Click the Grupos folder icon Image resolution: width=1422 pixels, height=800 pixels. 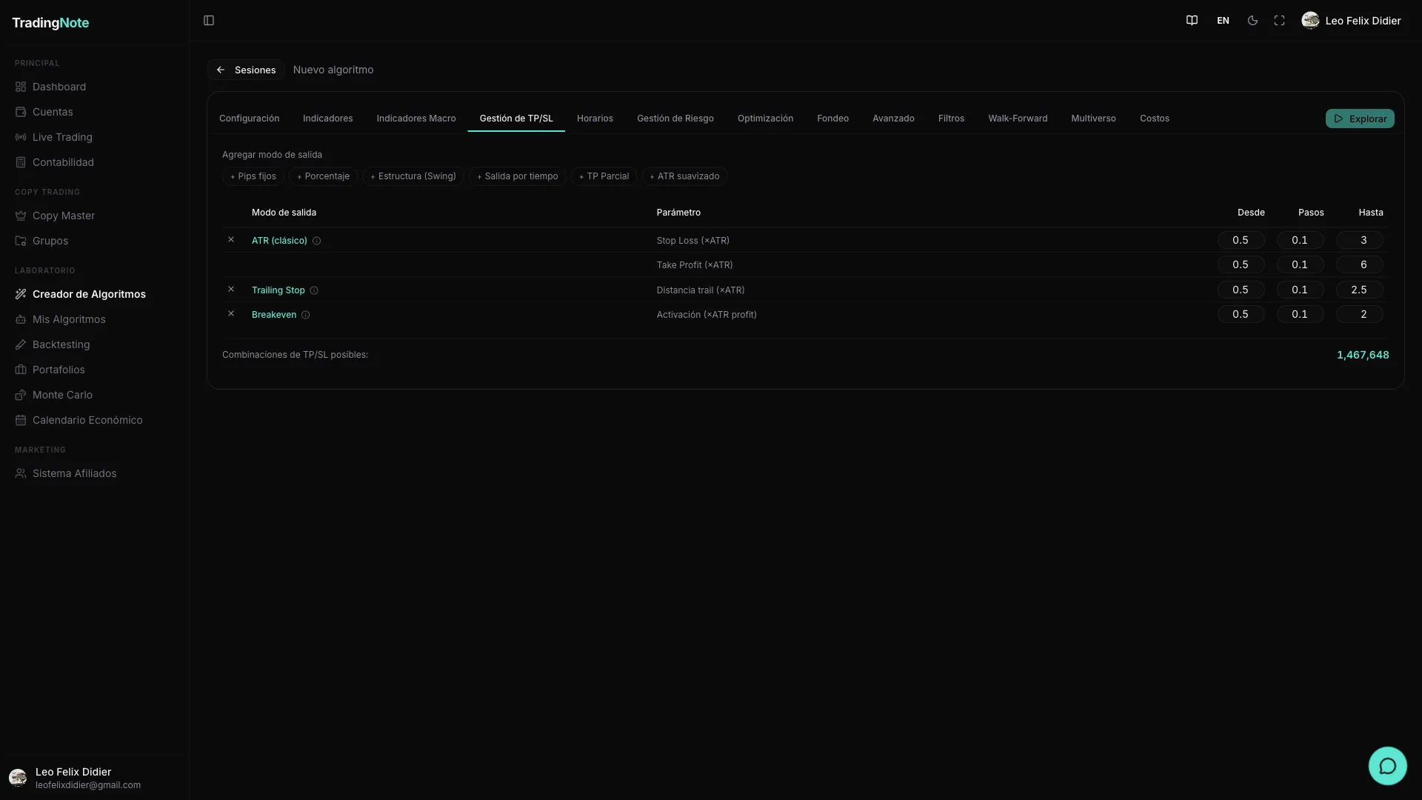tap(21, 241)
